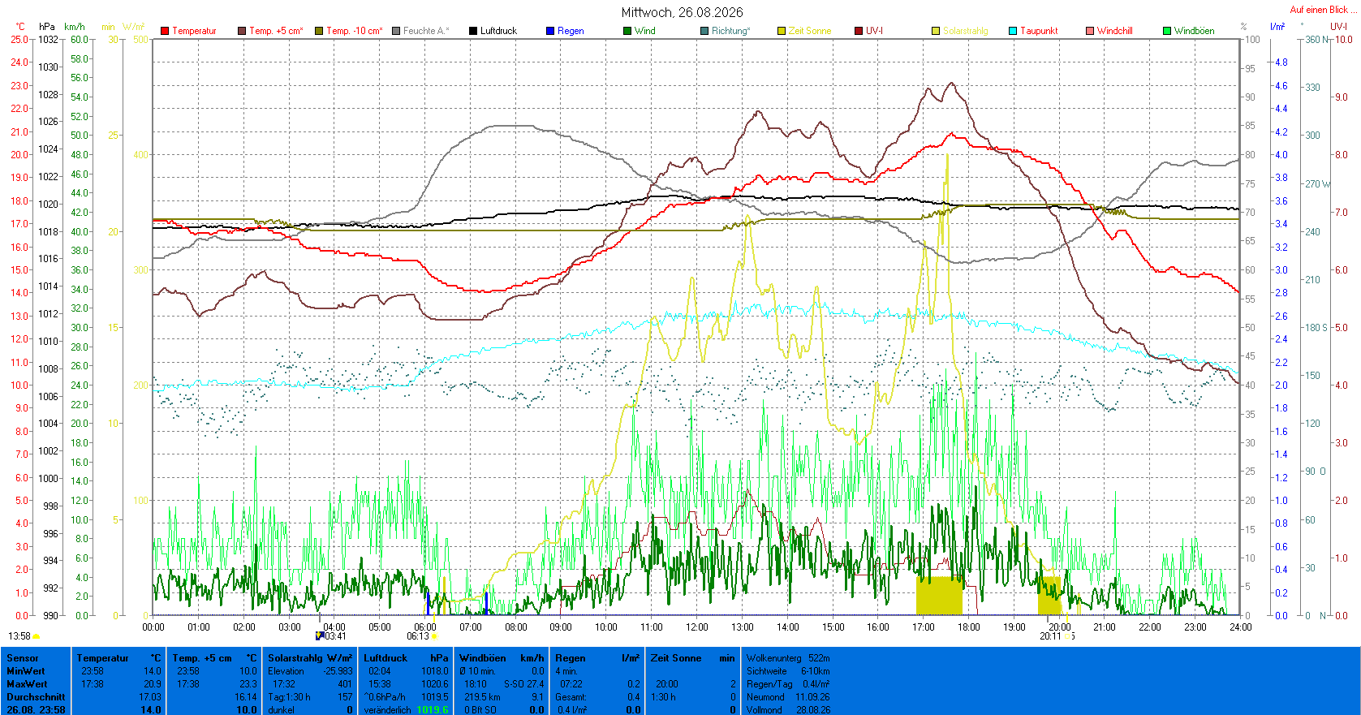The height and width of the screenshot is (715, 1361).
Task: Click the '219.5 km' wind run value
Action: (482, 697)
